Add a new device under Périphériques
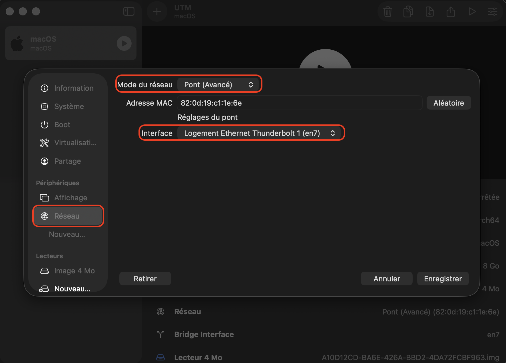Screen dimensions: 506x363 click(67, 234)
